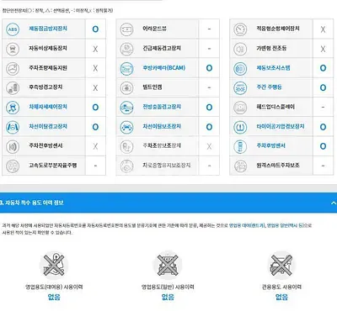Image resolution: width=337 pixels, height=311 pixels.
Task: Click the crossed-out government use icon
Action: point(281,265)
